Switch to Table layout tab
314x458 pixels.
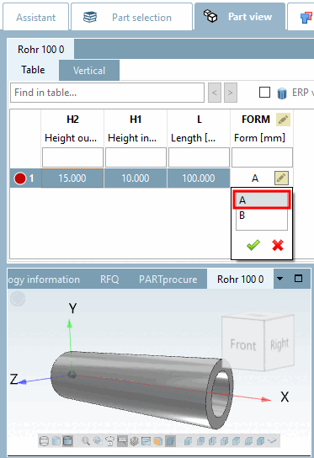click(x=33, y=70)
